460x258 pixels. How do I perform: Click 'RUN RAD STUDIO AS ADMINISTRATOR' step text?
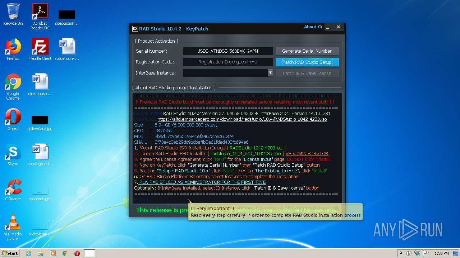203,182
